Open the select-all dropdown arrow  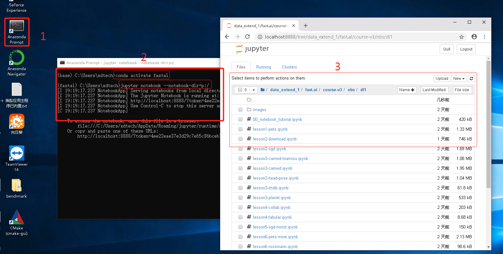coord(254,90)
